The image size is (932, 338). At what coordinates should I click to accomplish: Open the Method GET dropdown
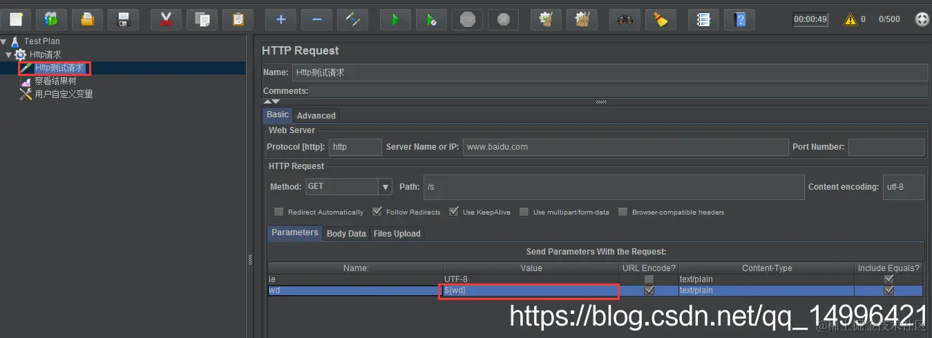click(385, 187)
